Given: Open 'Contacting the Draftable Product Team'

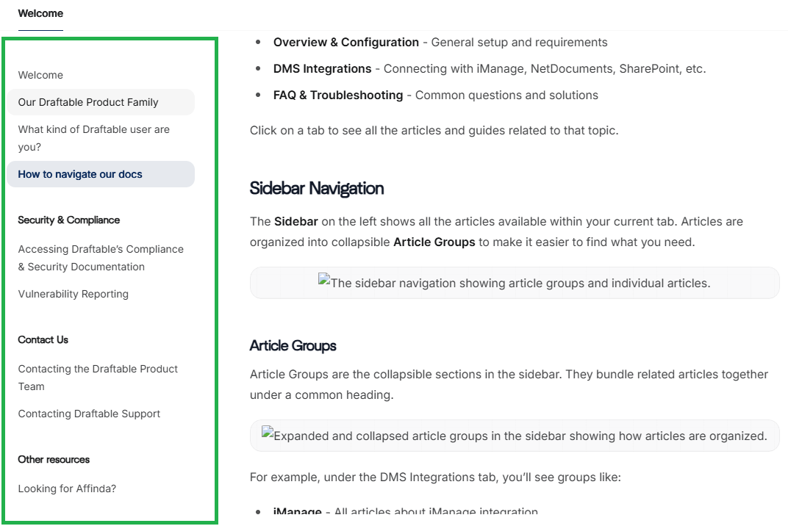Looking at the screenshot, I should click(97, 378).
